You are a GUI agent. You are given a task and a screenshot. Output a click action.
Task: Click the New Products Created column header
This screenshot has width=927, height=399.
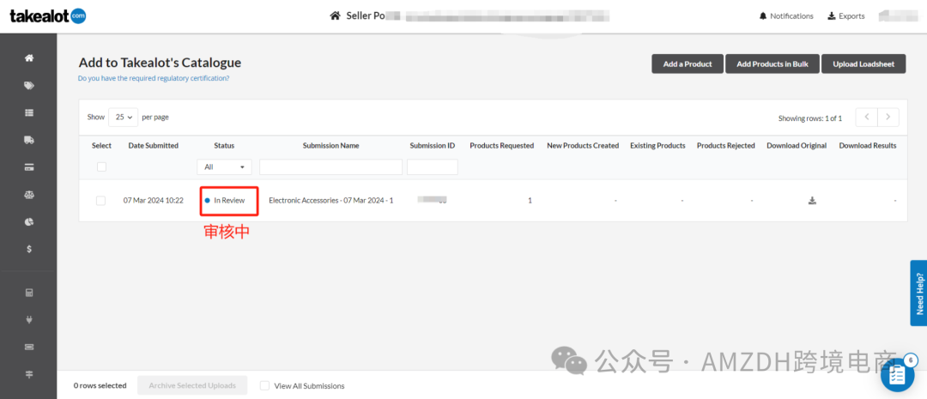coord(582,145)
